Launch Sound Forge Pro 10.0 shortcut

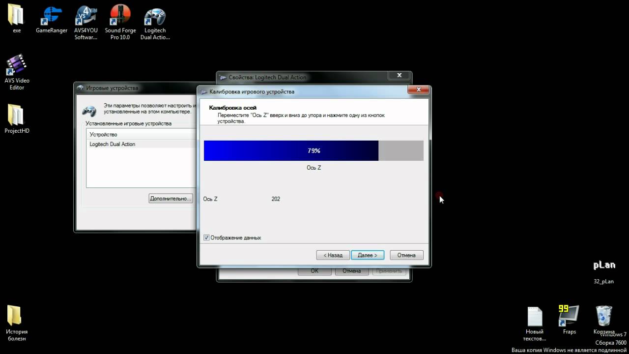120,22
